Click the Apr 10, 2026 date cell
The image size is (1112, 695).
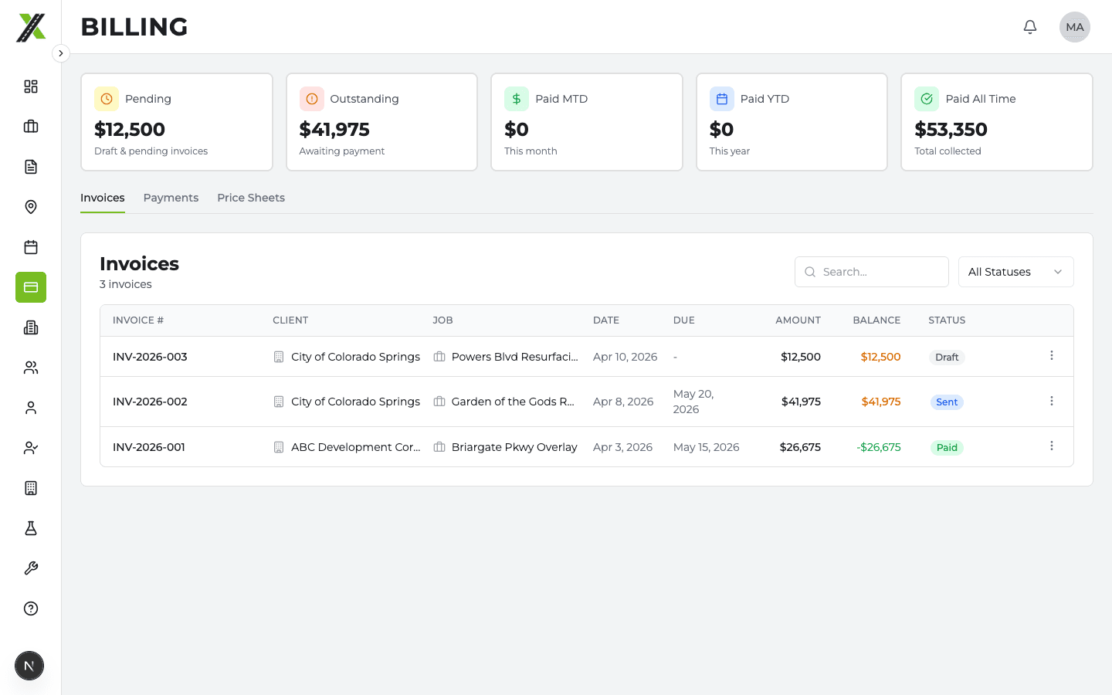625,357
